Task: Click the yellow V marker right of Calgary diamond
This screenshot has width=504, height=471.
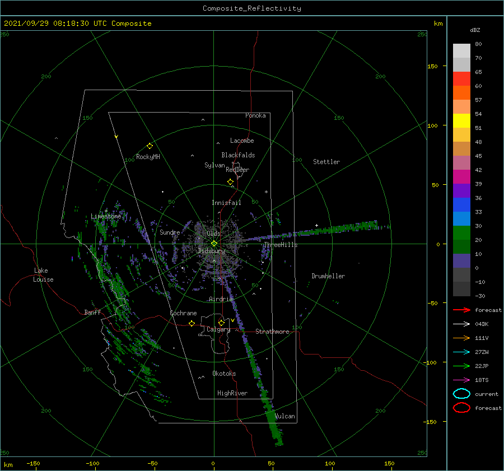Action: tap(232, 320)
